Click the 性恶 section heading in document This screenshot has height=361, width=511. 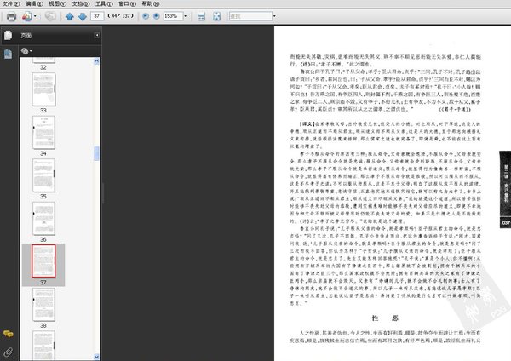[385, 318]
